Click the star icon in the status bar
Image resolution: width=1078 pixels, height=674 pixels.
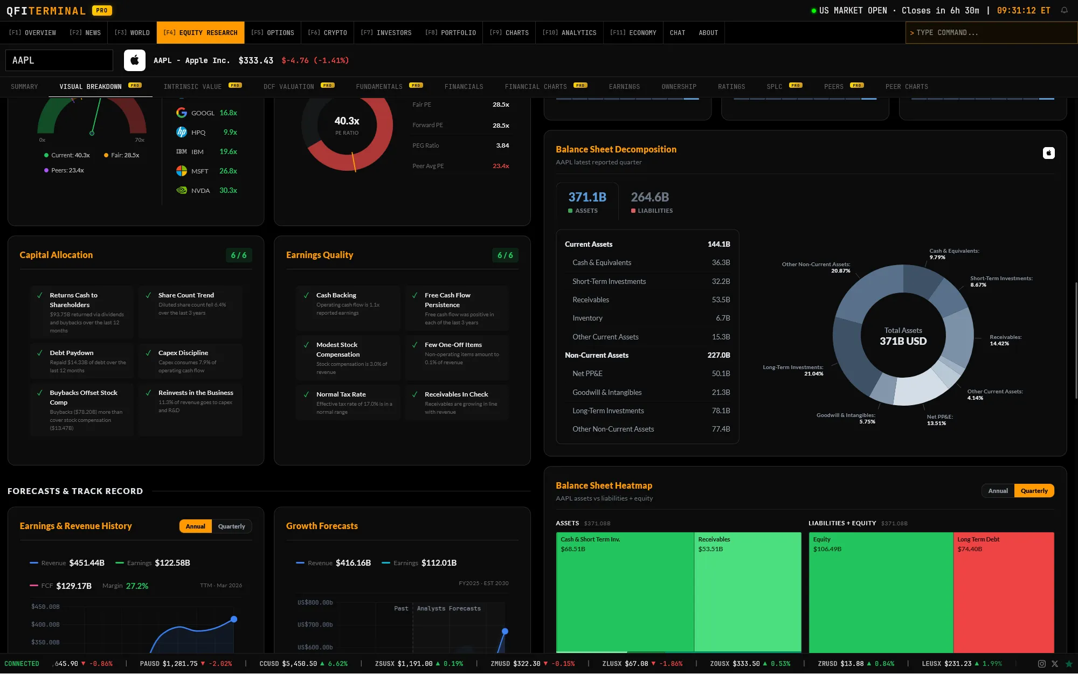[1069, 664]
